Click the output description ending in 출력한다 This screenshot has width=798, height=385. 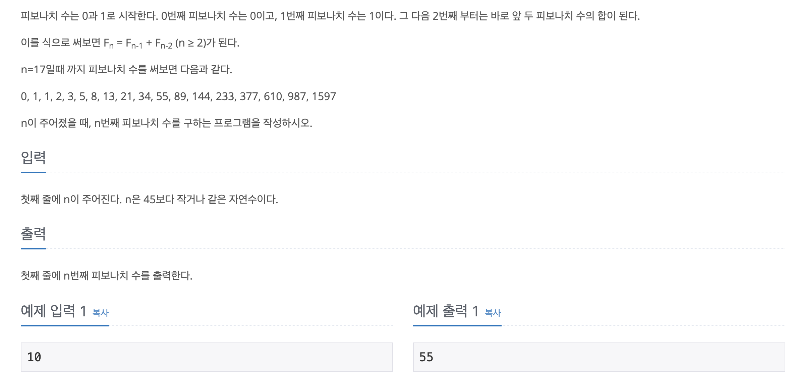click(x=106, y=276)
